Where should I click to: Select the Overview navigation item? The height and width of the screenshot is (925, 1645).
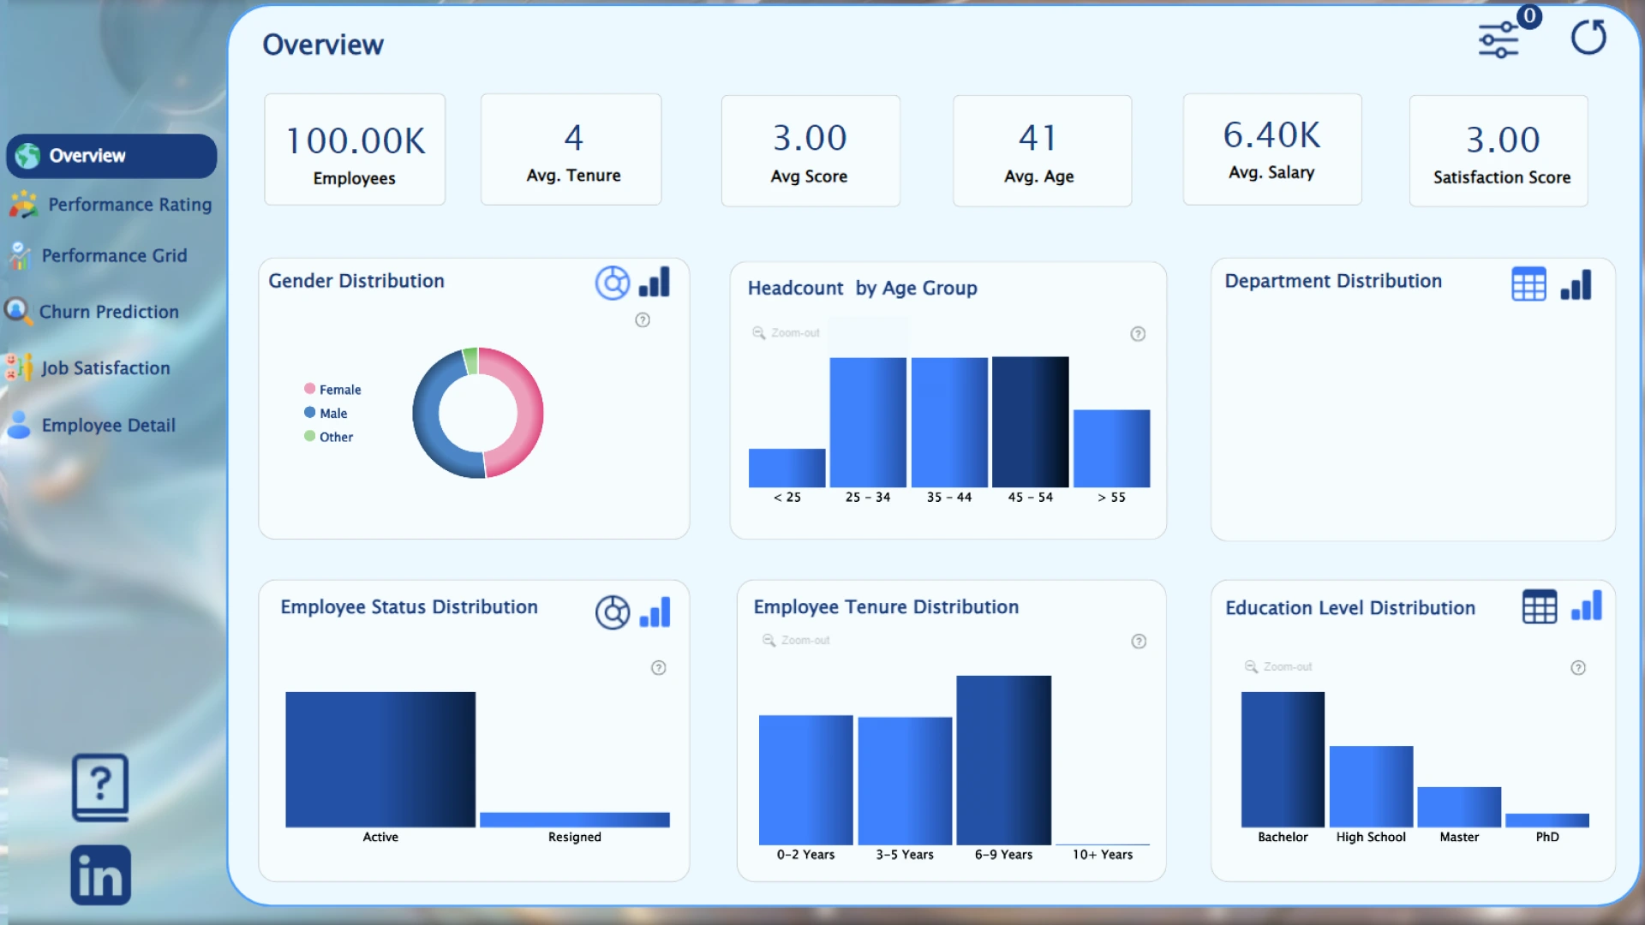point(111,156)
